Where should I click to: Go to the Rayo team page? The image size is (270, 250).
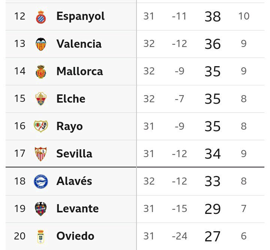(x=69, y=126)
